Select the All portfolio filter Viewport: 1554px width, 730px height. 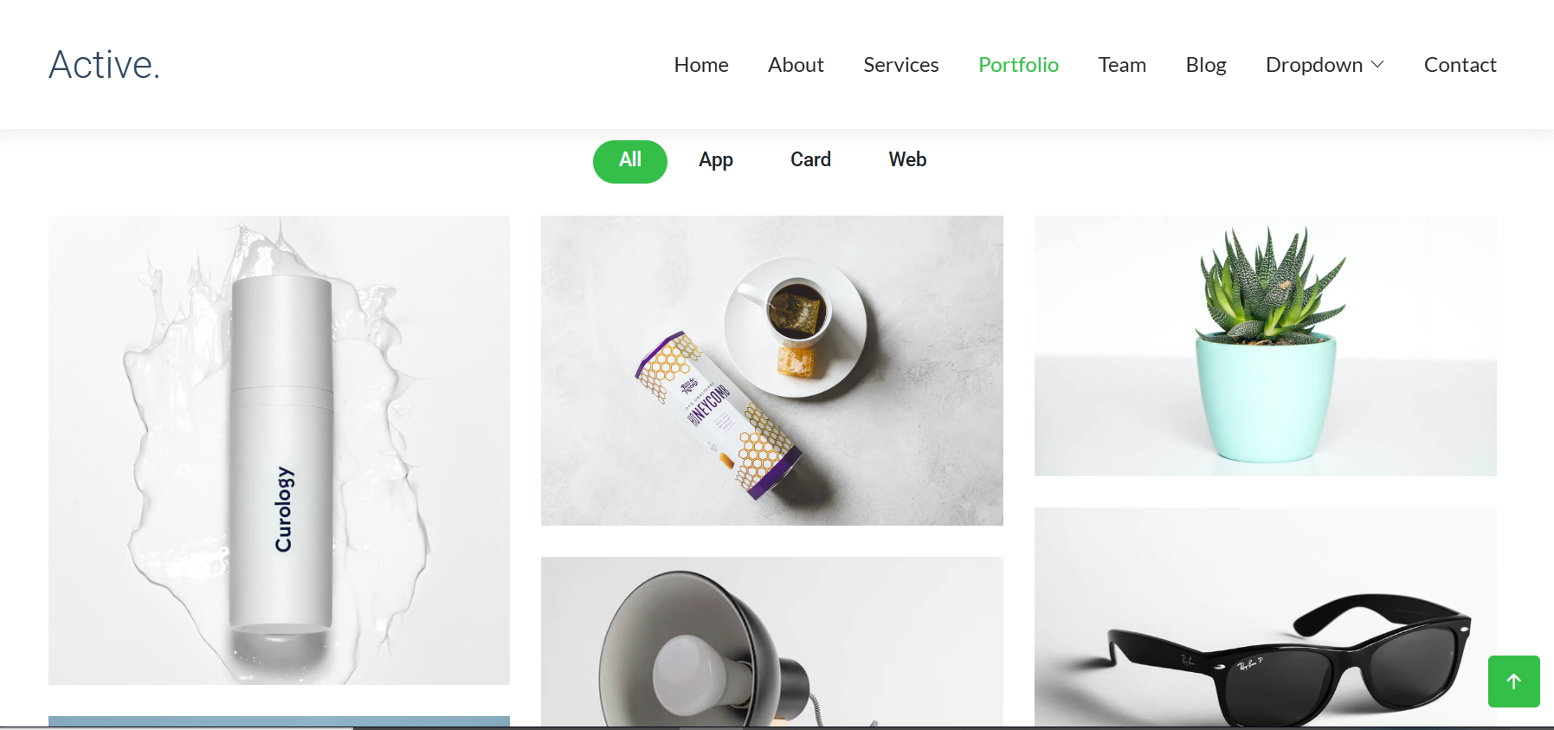(x=630, y=161)
